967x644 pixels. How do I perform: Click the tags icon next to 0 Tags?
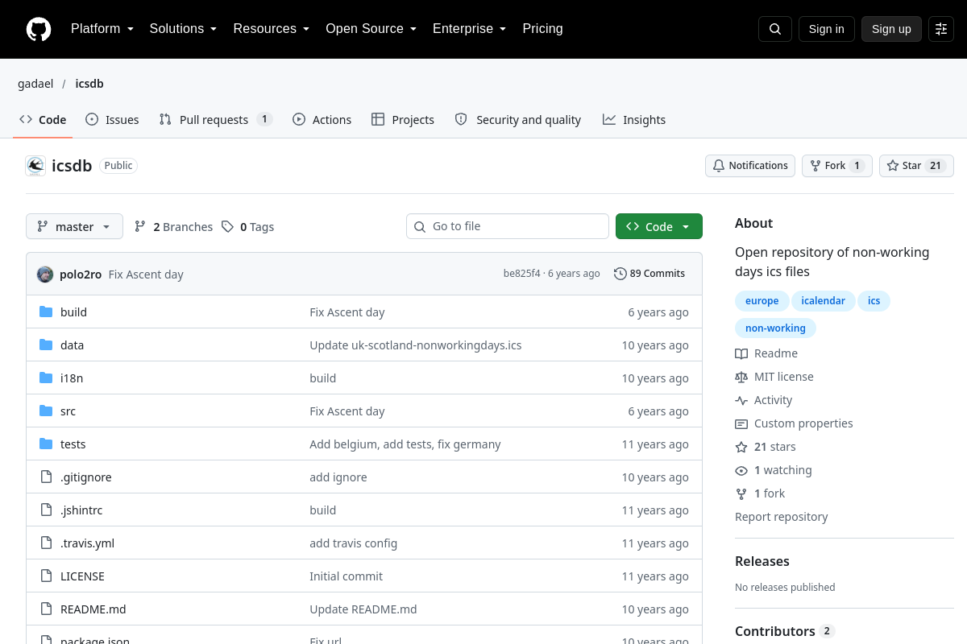coord(228,227)
